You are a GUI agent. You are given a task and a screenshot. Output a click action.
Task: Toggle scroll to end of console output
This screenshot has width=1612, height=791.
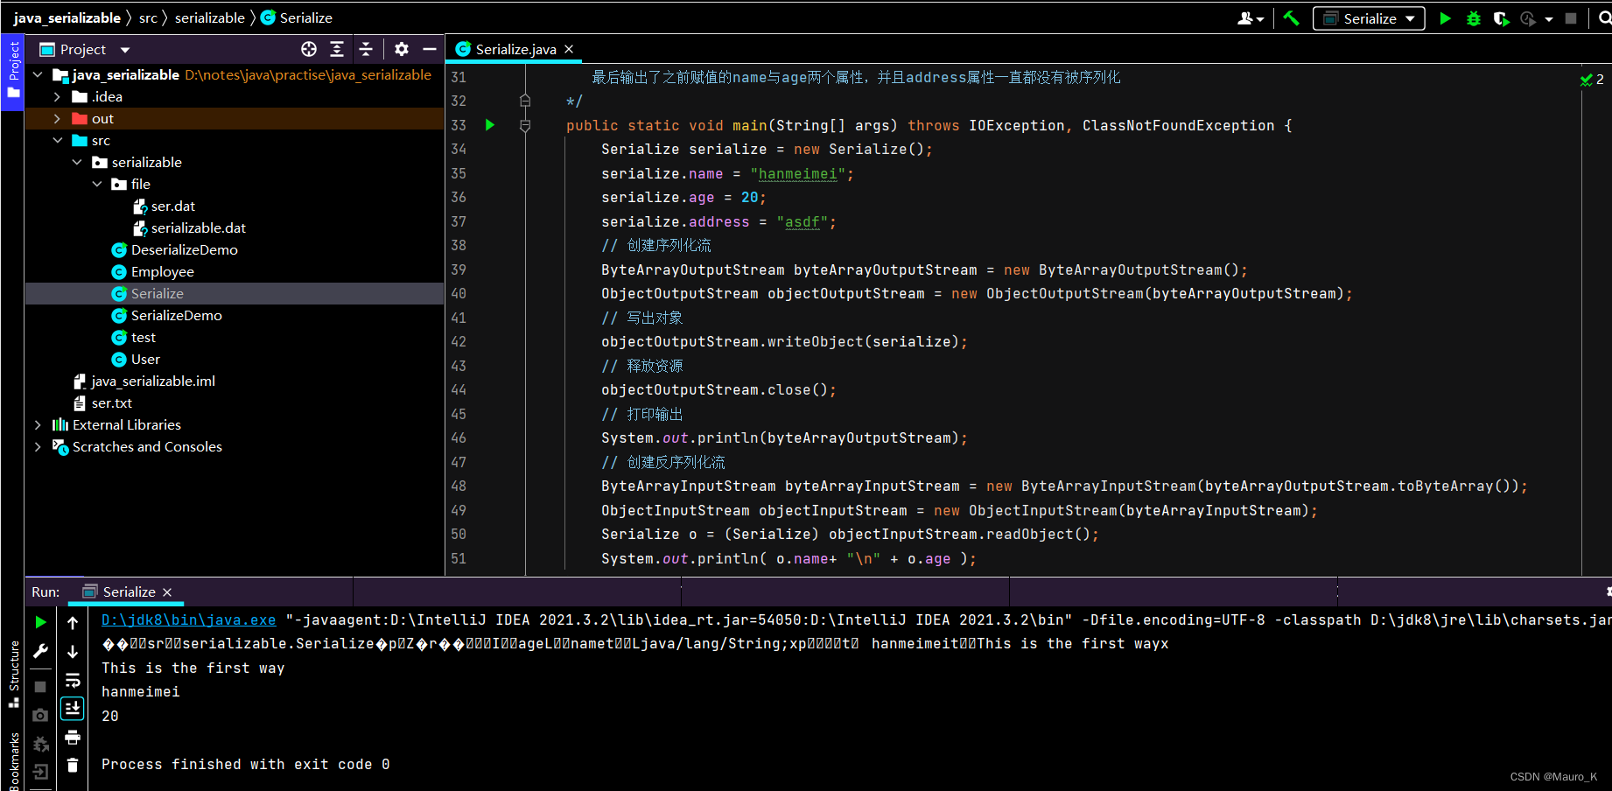coord(73,708)
